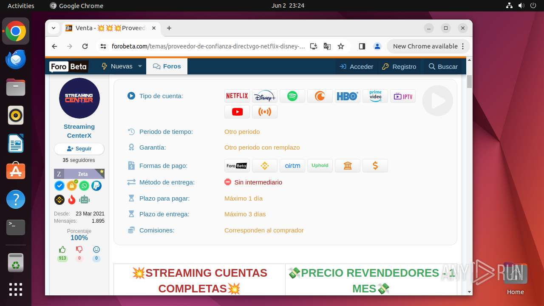This screenshot has width=544, height=306.
Task: Click the Spotify account type icon
Action: tap(292, 96)
